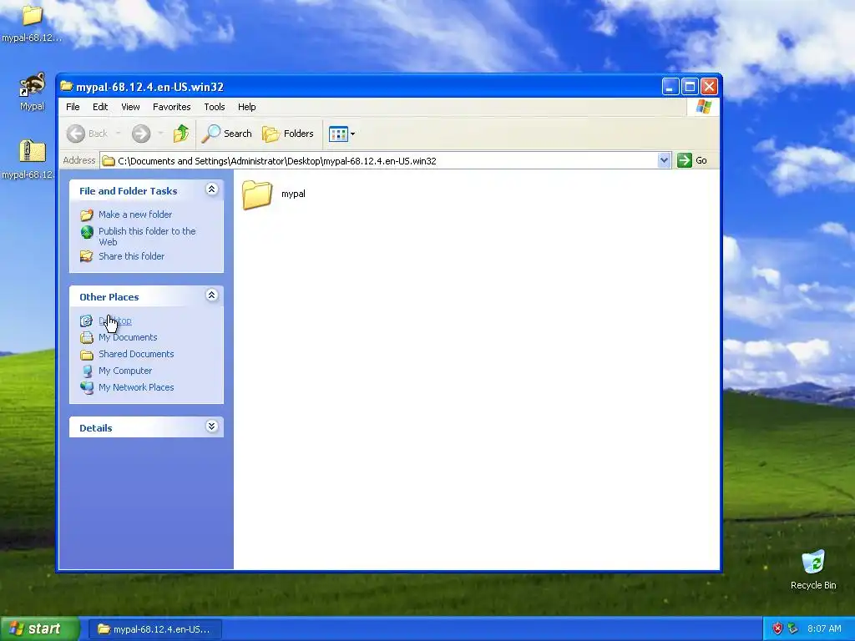
Task: Click the Go button
Action: tap(692, 160)
